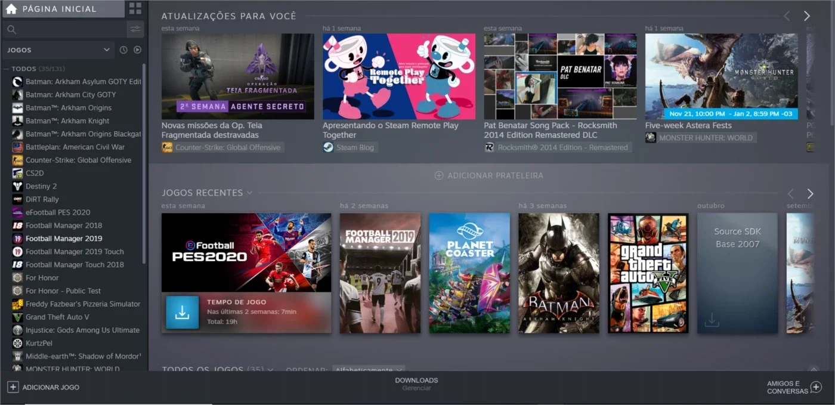
Task: Click Destiny 2 icon in game list
Action: point(17,186)
